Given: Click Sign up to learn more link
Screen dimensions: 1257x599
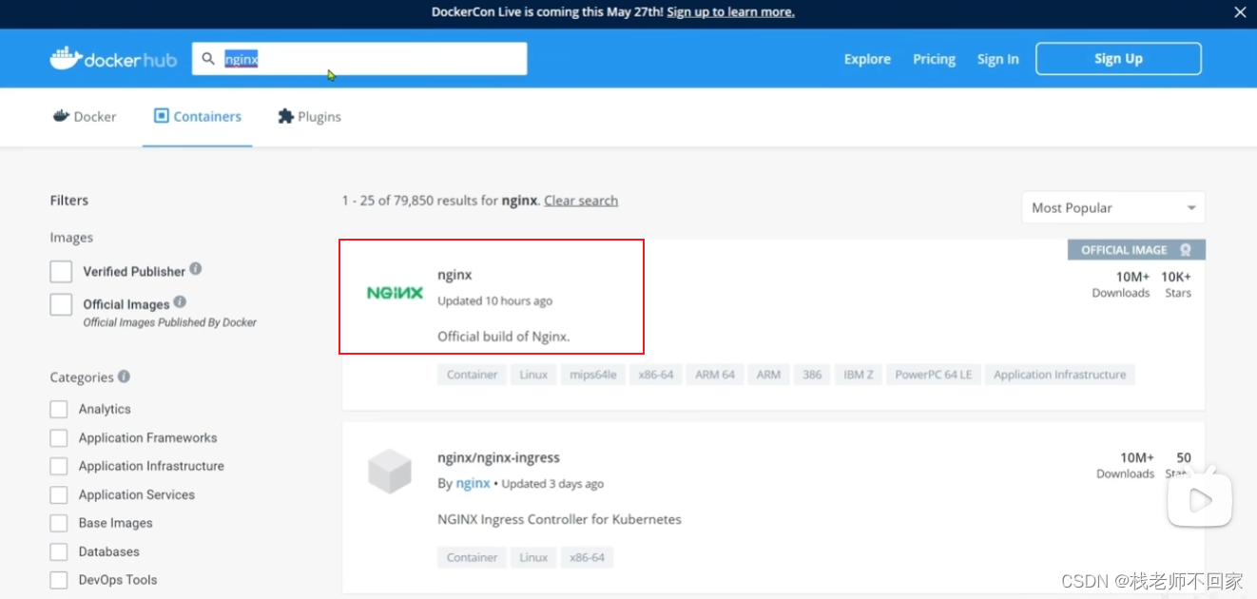Looking at the screenshot, I should [730, 12].
